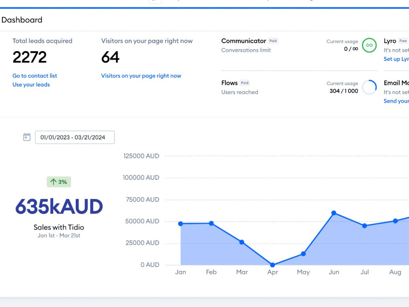Click the Apr month axis label
This screenshot has width=409, height=307.
tap(272, 273)
